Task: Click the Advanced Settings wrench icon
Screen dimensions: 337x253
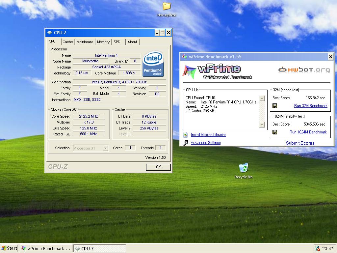Action: coord(186,143)
